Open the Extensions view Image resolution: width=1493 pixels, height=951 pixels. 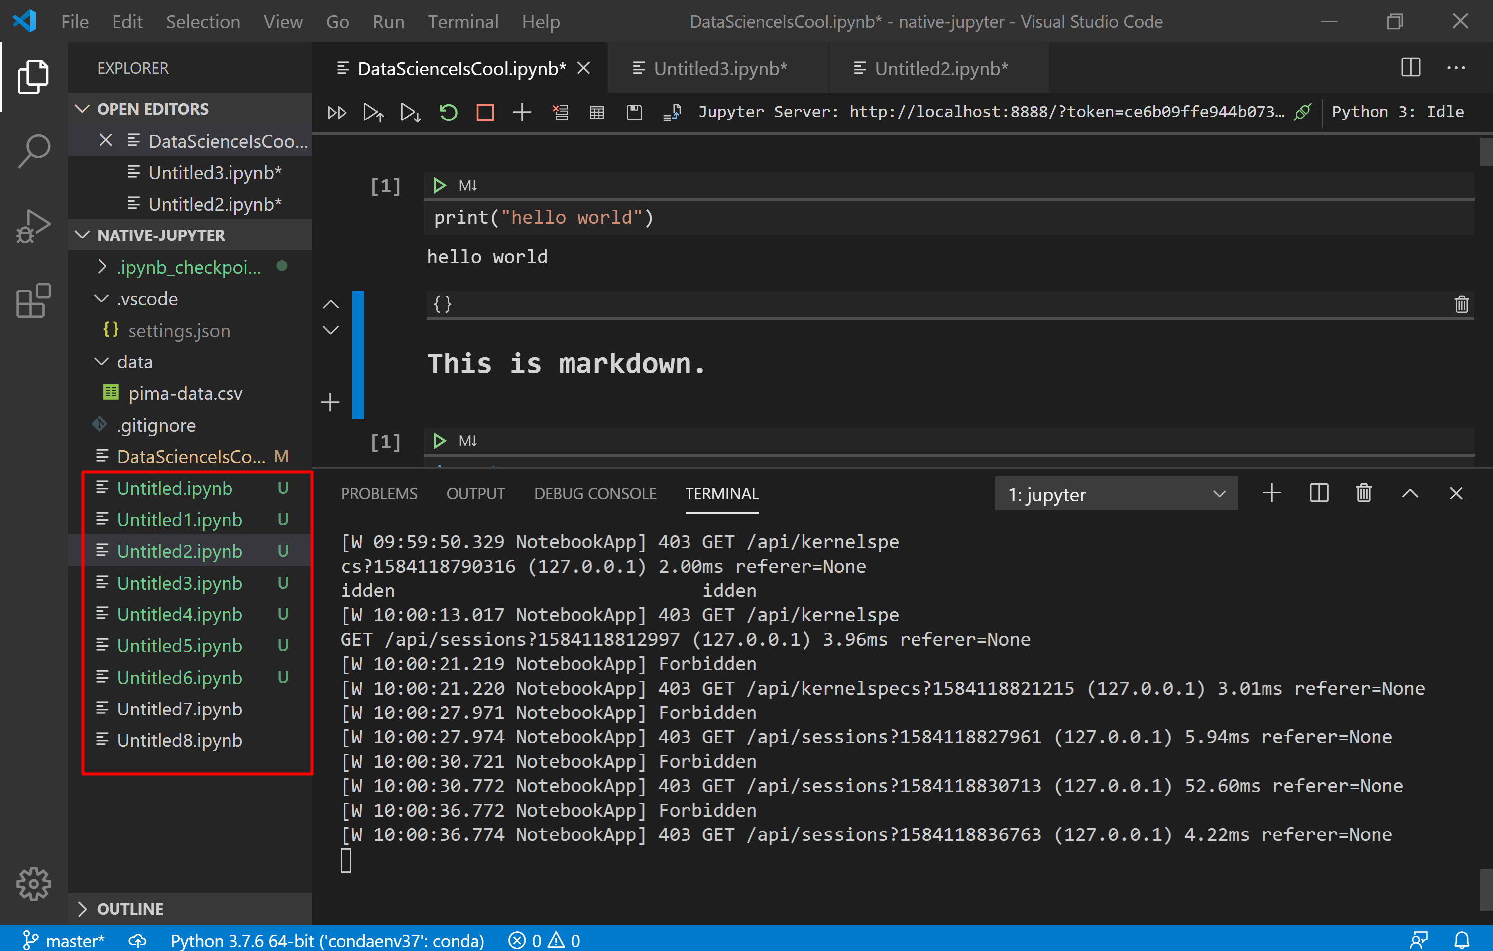tap(33, 301)
